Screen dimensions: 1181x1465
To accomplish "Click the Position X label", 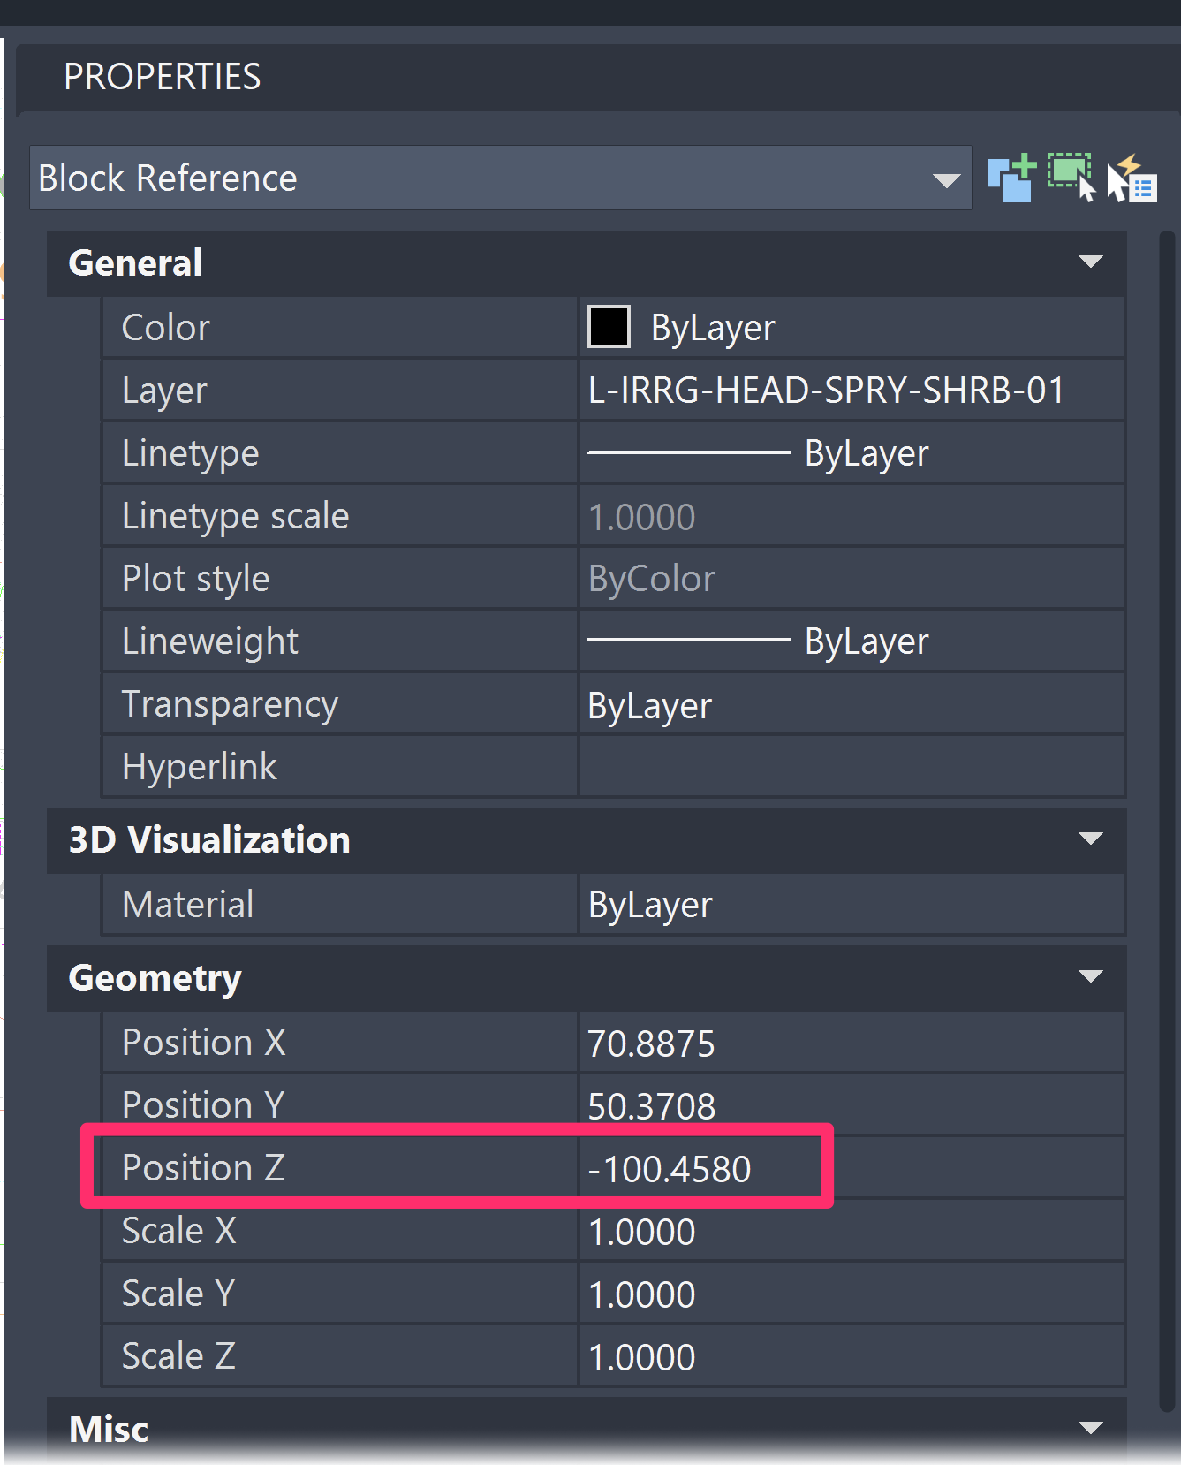I will pyautogui.click(x=203, y=1043).
